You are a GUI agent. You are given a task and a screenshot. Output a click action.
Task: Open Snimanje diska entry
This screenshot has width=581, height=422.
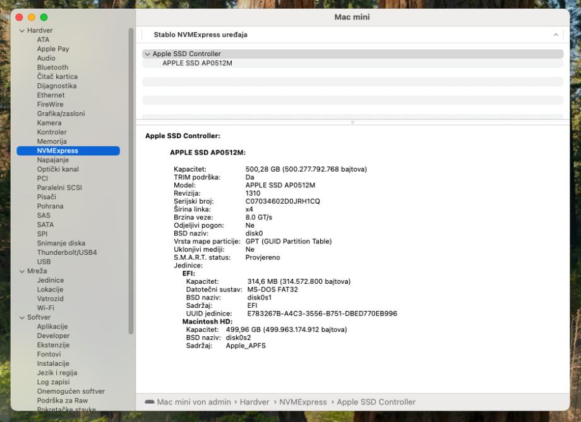61,243
